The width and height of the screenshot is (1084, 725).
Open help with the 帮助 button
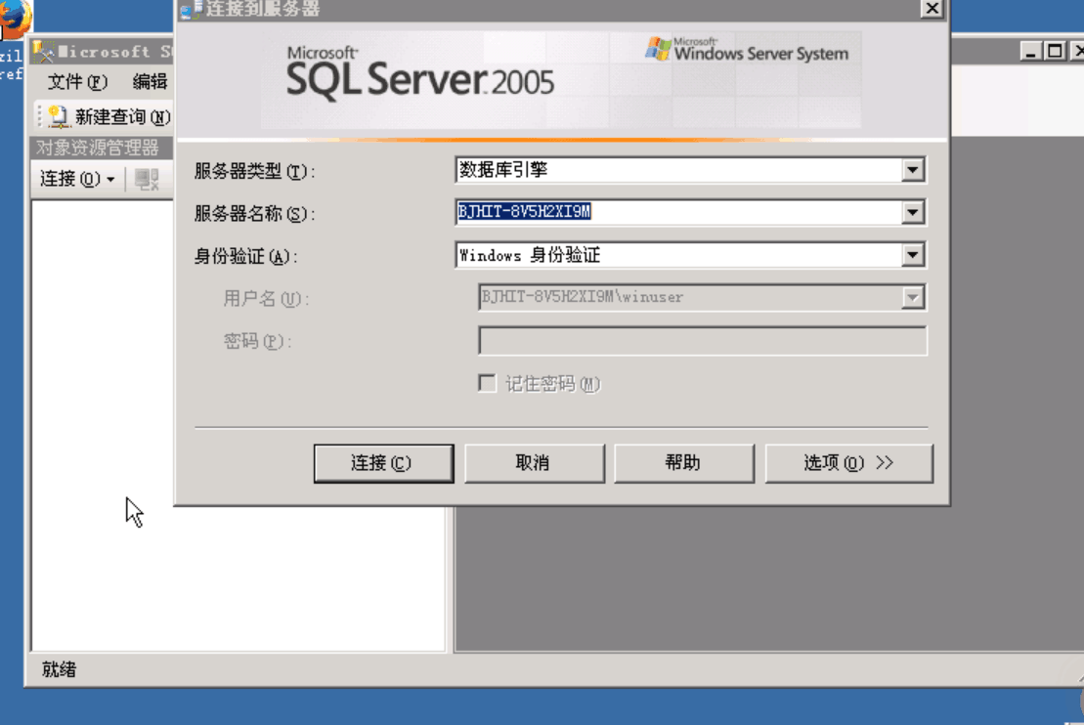pyautogui.click(x=683, y=463)
